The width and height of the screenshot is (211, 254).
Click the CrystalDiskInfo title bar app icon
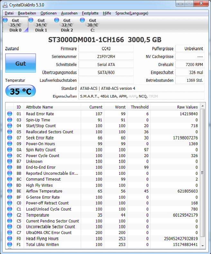(x=5, y=5)
